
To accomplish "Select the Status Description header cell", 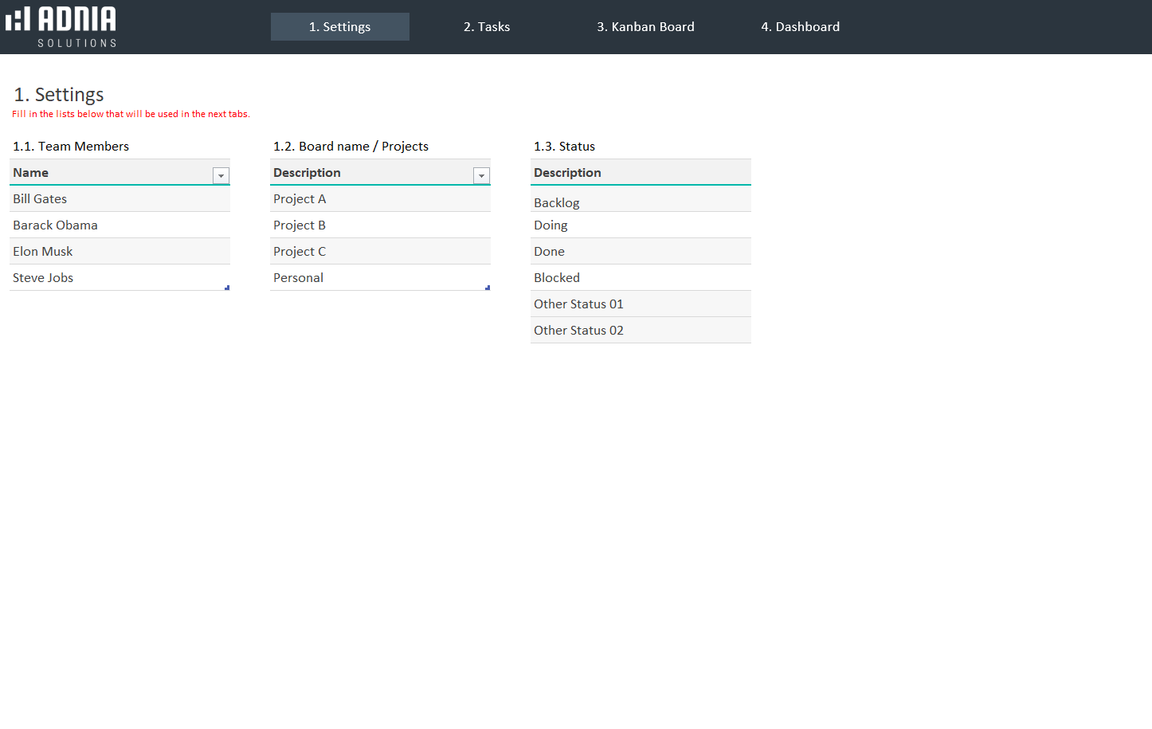I will click(641, 173).
